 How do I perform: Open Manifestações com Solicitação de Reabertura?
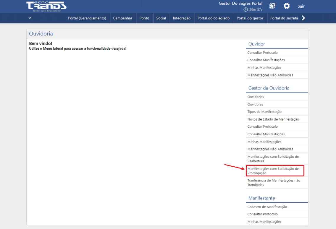(273, 159)
